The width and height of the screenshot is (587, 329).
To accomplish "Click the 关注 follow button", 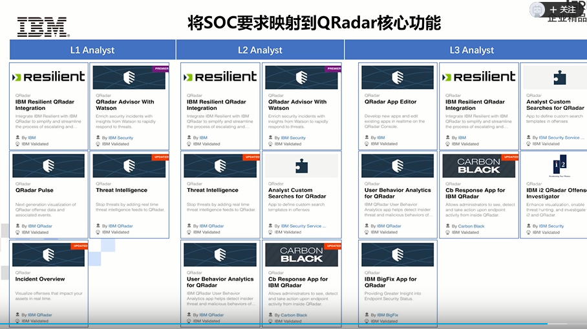I will [x=562, y=9].
